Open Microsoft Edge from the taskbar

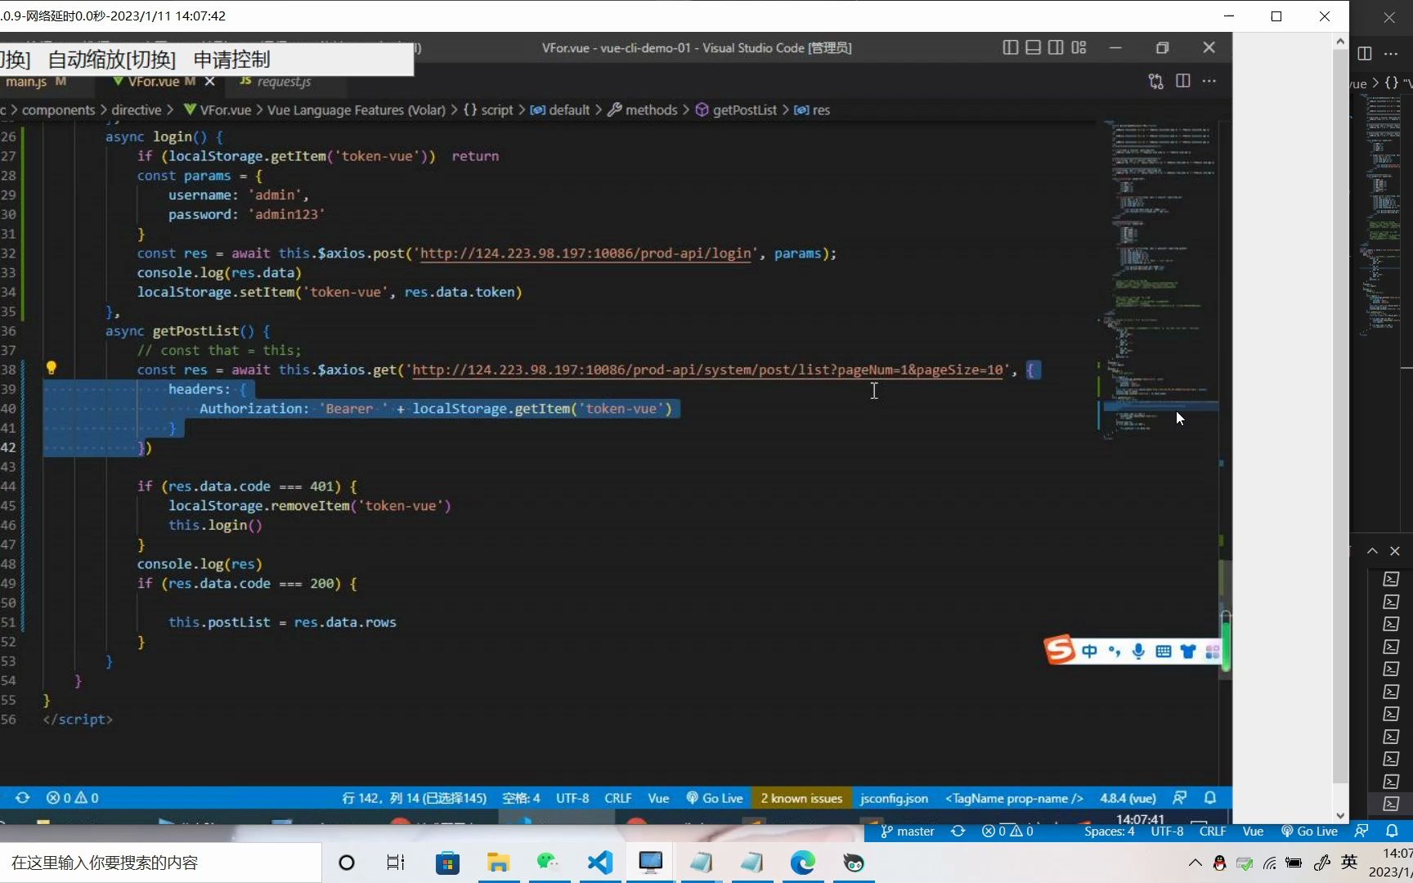point(803,863)
